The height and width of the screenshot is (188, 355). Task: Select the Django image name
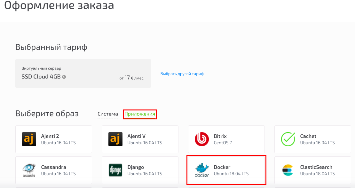coord(136,167)
